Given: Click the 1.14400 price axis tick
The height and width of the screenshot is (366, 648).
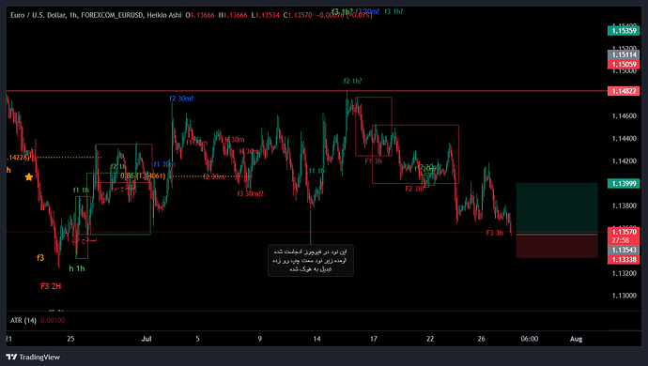Looking at the screenshot, I should pyautogui.click(x=624, y=138).
